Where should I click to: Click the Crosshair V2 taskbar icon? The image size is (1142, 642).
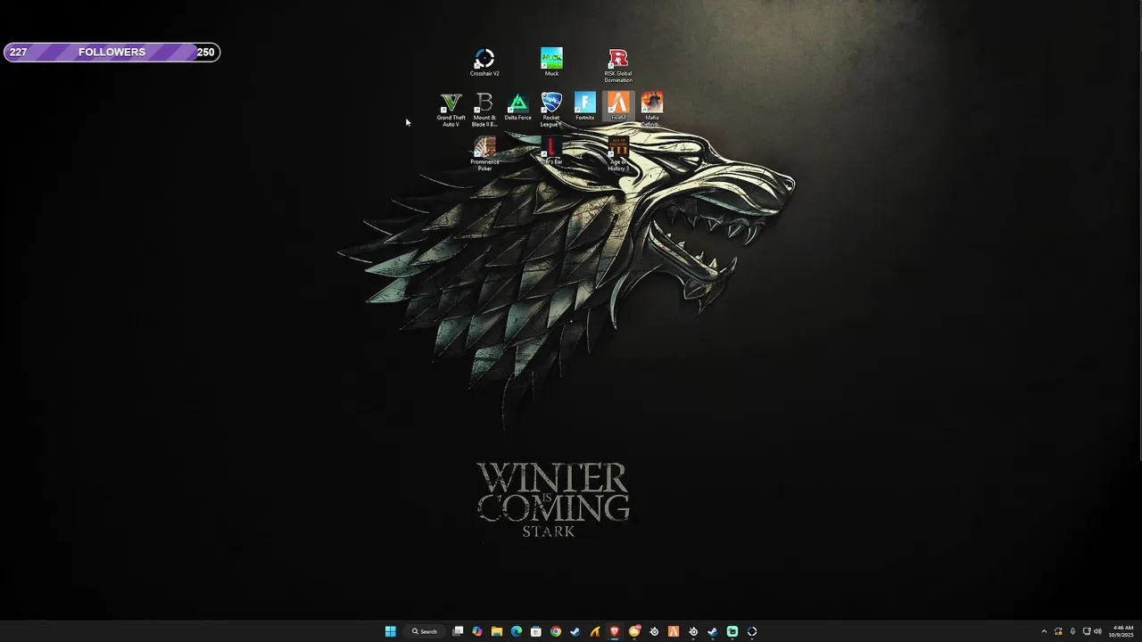[x=752, y=631]
